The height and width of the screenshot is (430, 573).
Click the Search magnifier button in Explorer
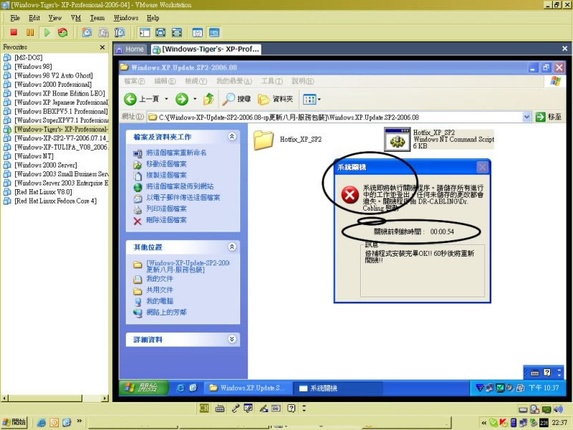[x=237, y=99]
